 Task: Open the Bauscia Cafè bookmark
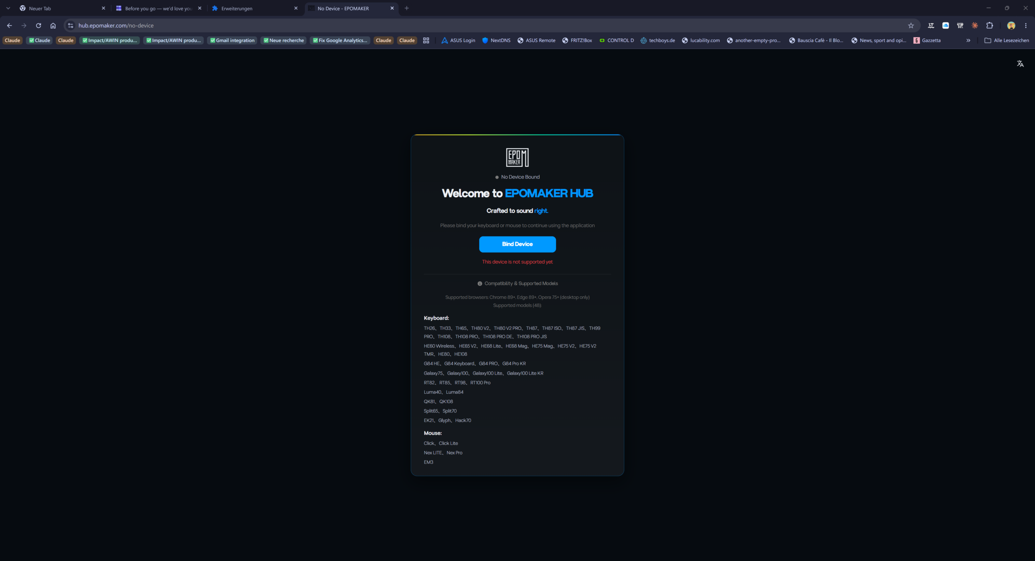coord(816,40)
